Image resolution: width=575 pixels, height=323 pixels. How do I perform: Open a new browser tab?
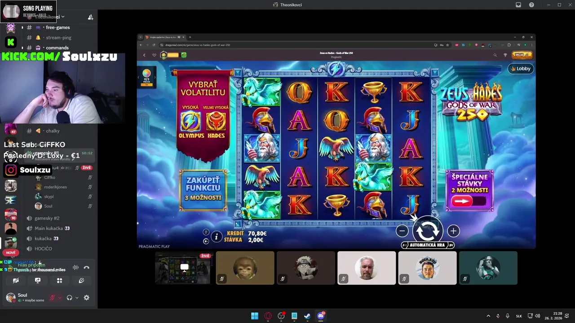pyautogui.click(x=190, y=37)
